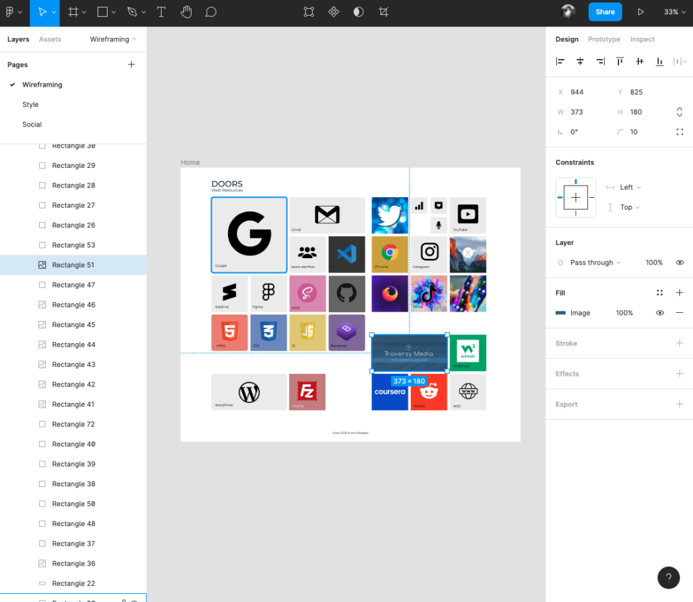
Task: Click the X position field 944
Action: 577,92
